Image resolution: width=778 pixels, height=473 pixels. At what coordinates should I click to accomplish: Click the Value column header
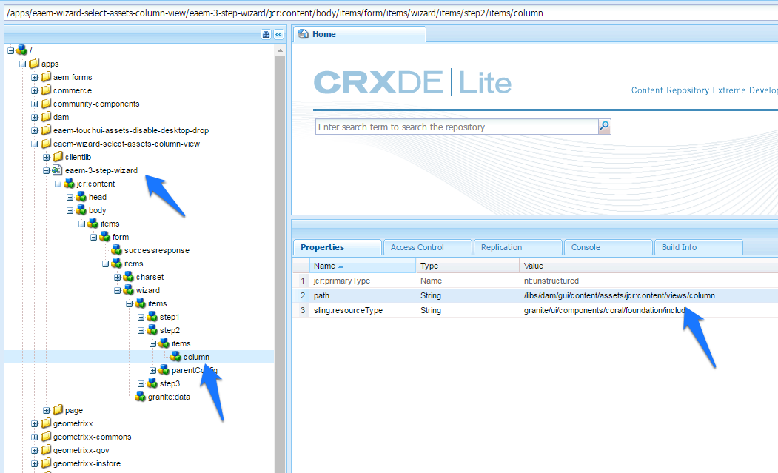[x=649, y=266]
